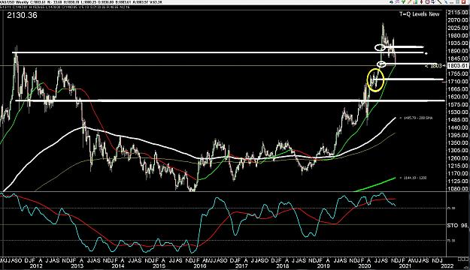Click the dark blue down-arrow toolbar icon

(x=433, y=1)
